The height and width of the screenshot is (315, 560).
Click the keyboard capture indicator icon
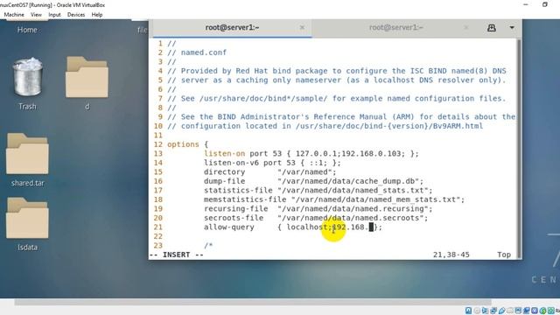click(x=551, y=311)
